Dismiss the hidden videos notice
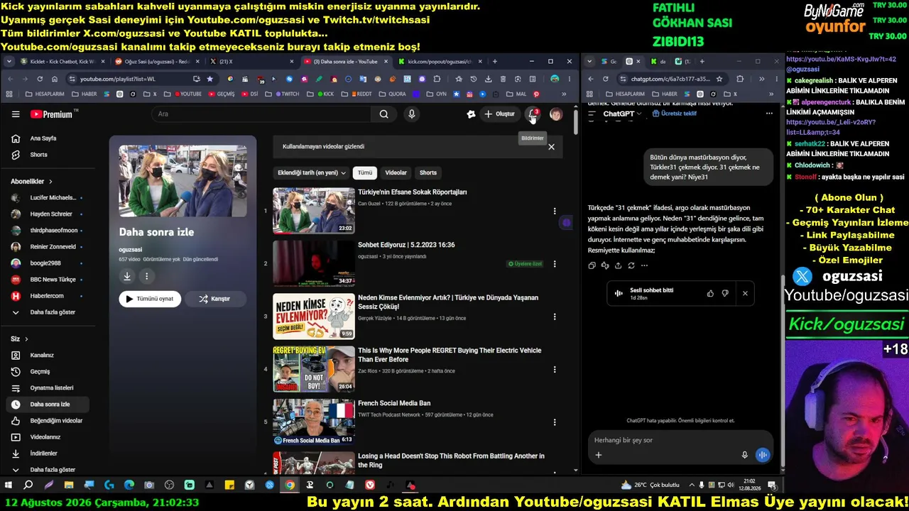The image size is (909, 511). (551, 147)
